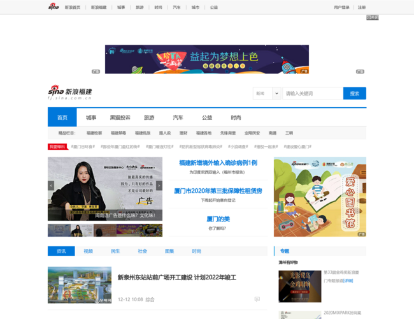Click inside the keyword search input field

click(x=312, y=93)
